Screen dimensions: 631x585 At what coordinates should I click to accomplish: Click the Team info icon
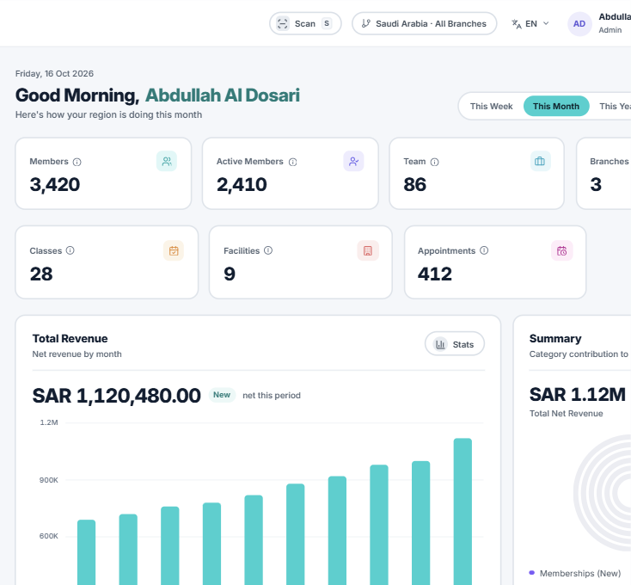(x=435, y=162)
